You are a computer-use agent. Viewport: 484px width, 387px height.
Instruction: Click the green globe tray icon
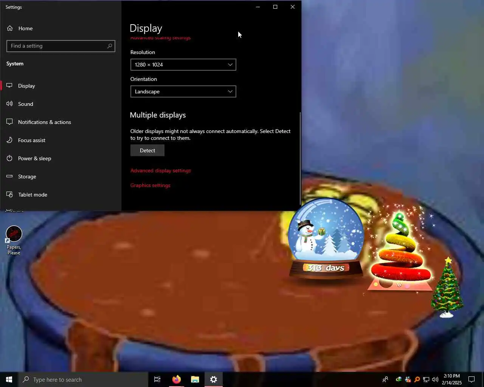point(399,379)
